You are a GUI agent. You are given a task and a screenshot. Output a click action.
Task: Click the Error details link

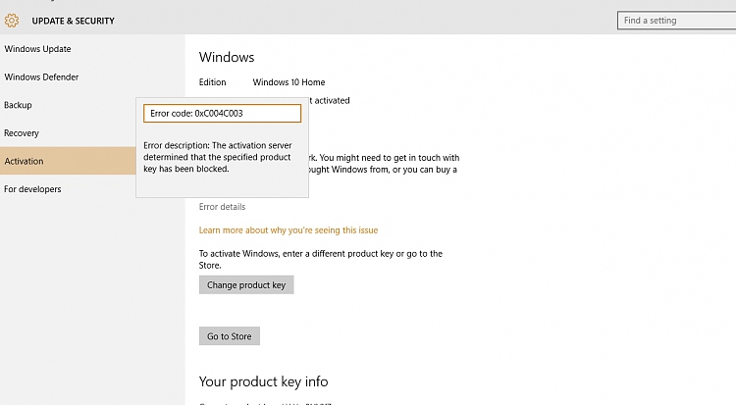(x=222, y=207)
